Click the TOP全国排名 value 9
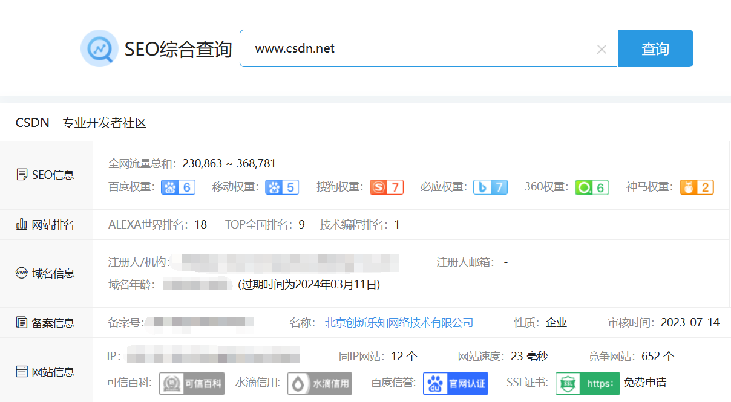This screenshot has height=402, width=731. click(x=301, y=225)
